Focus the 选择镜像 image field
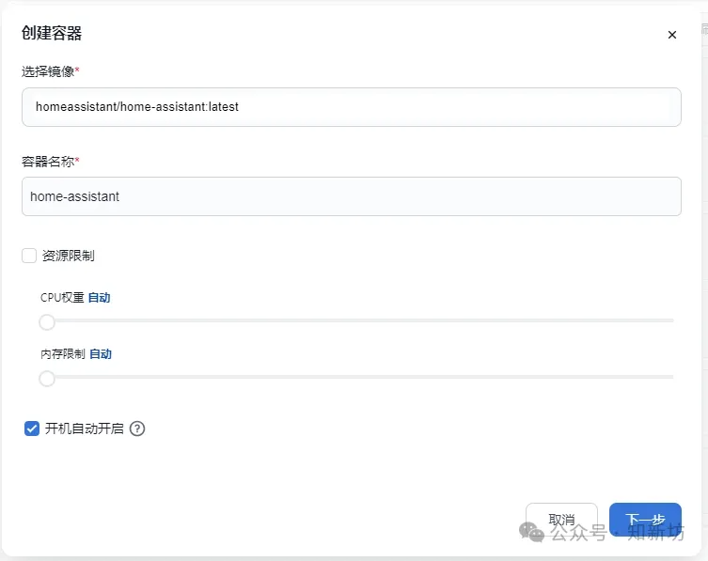The image size is (708, 561). tap(352, 107)
